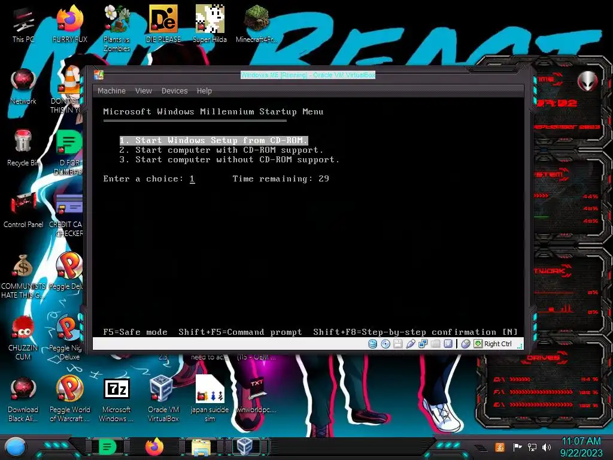Click 'F5=Safe mode' hint text
The height and width of the screenshot is (460, 613).
(135, 332)
